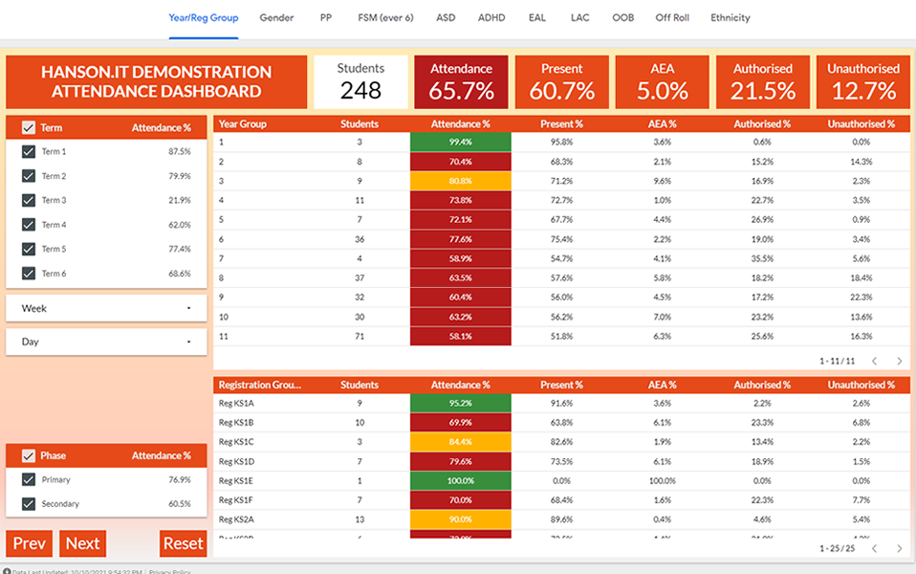Click the Unauthorised 12.7% scorecard
The width and height of the screenshot is (916, 574).
tap(863, 82)
